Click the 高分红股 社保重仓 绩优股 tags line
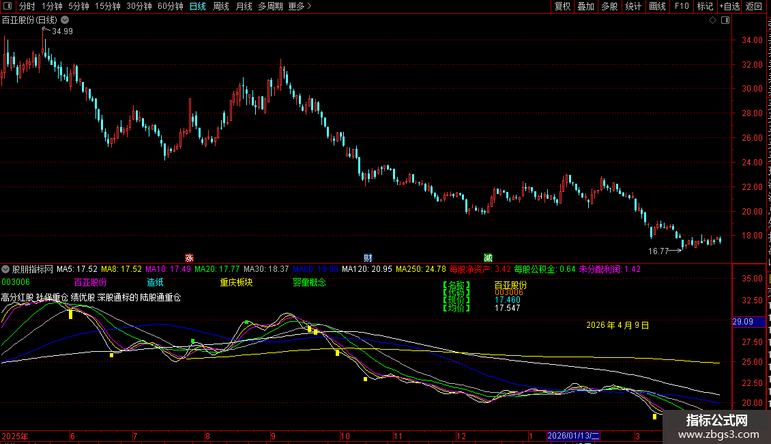Screen dimensions: 771x444 coord(91,297)
